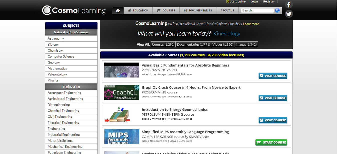Click the Register link
Screen dimensions: 337x154
pyautogui.click(x=269, y=1)
